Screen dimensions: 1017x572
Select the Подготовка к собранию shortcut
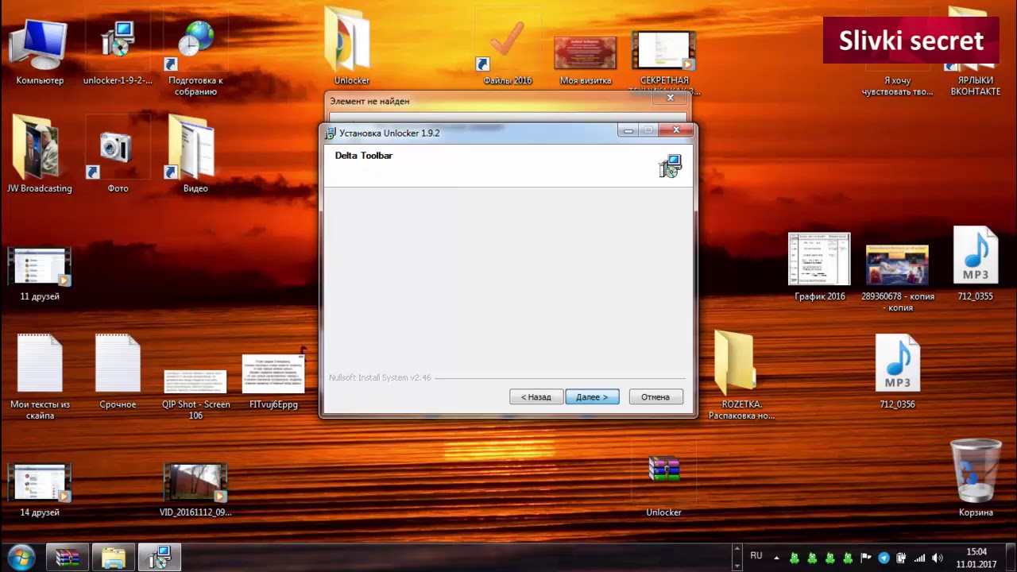click(195, 56)
